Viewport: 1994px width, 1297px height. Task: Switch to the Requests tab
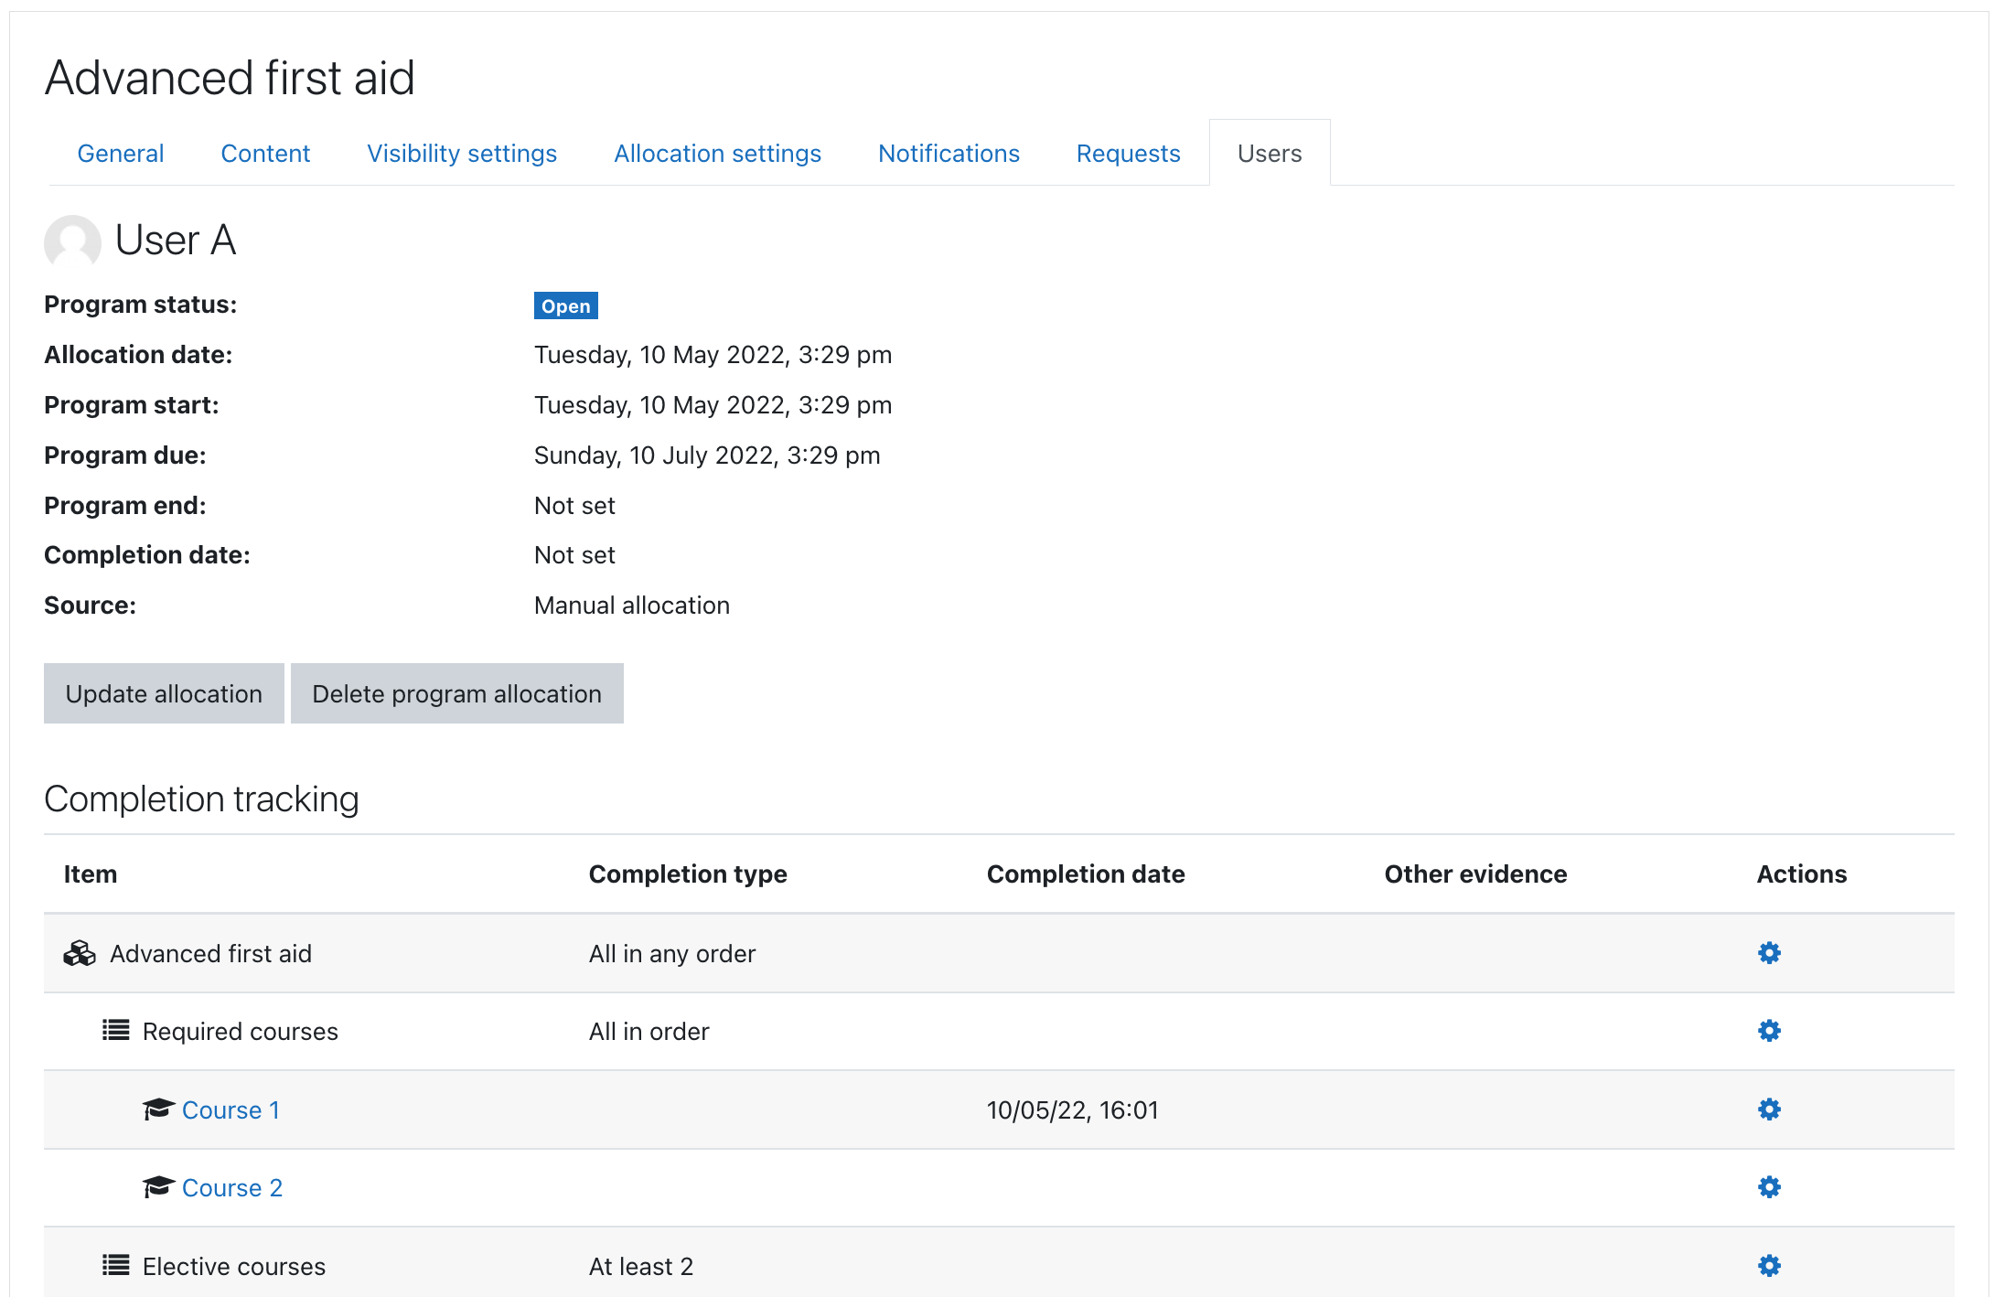[x=1128, y=154]
